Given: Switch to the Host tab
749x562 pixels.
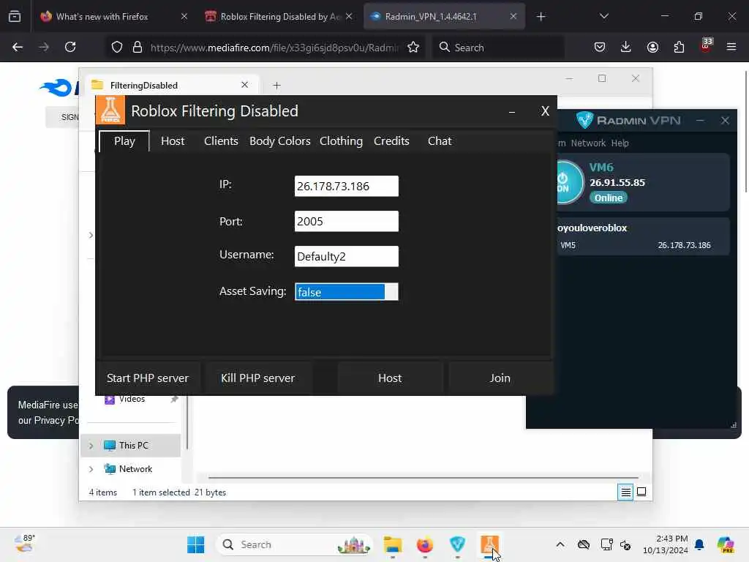Looking at the screenshot, I should 173,141.
